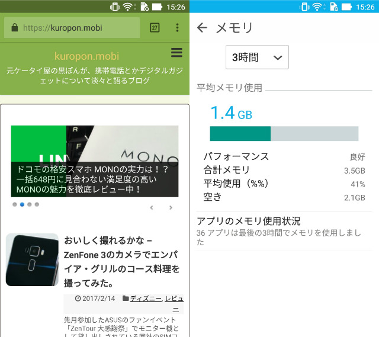The width and height of the screenshot is (379, 337).
Task: Tap the vibrate icon in memory screen status bar
Action: (x=304, y=7)
